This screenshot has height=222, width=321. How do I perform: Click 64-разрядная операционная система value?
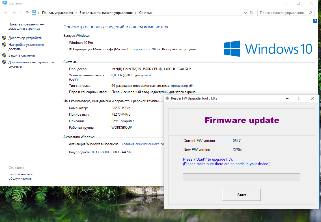coord(152,86)
